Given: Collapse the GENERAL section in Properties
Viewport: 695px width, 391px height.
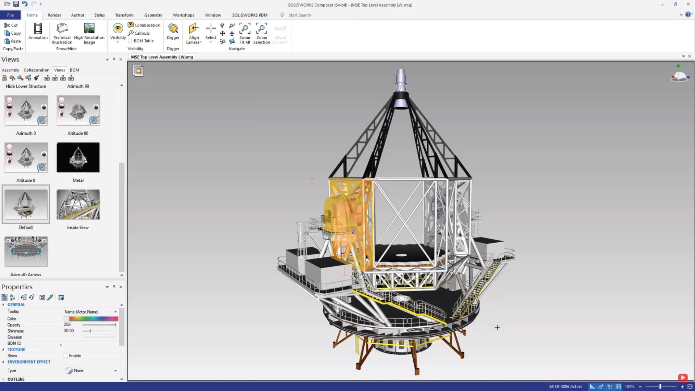Looking at the screenshot, I should 4,304.
